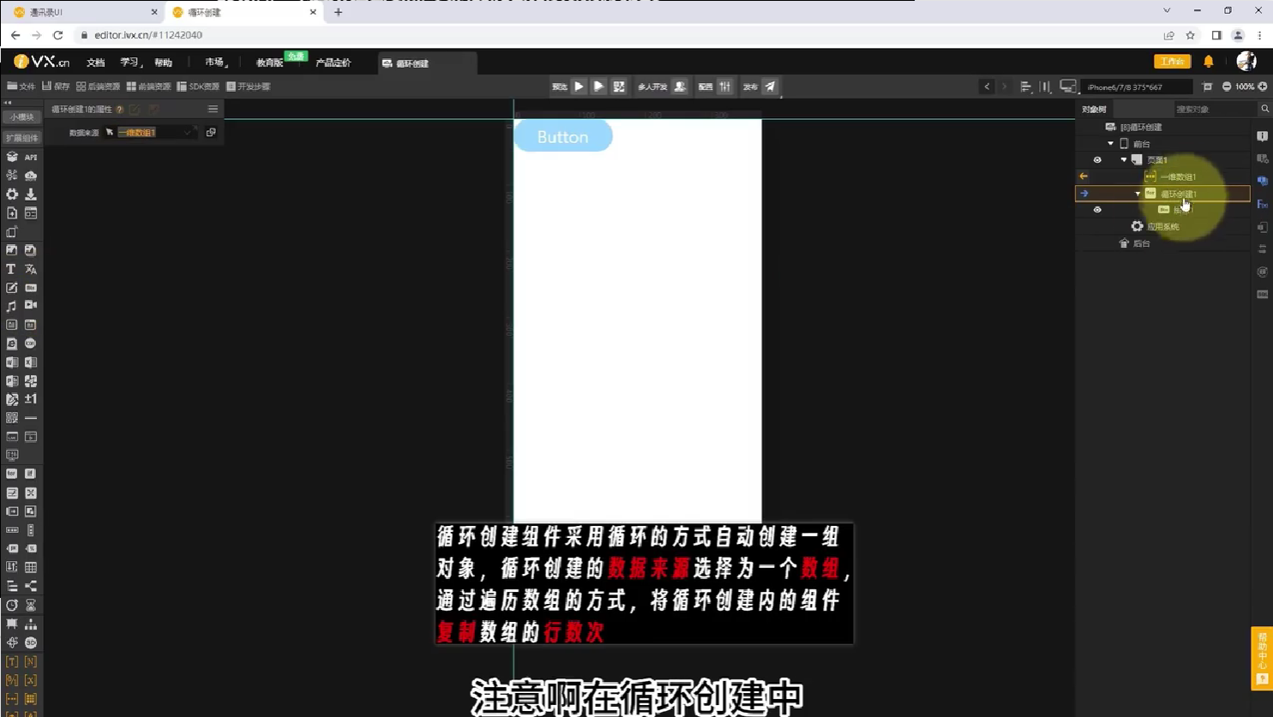Switch to 扩展组件 palette tab
1273x717 pixels.
tap(21, 138)
